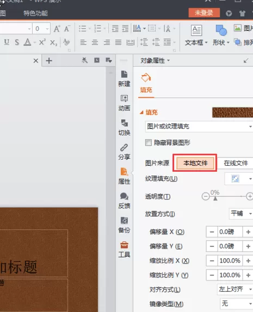Collapse the 填充 section triangle
The height and width of the screenshot is (312, 253).
[141, 113]
